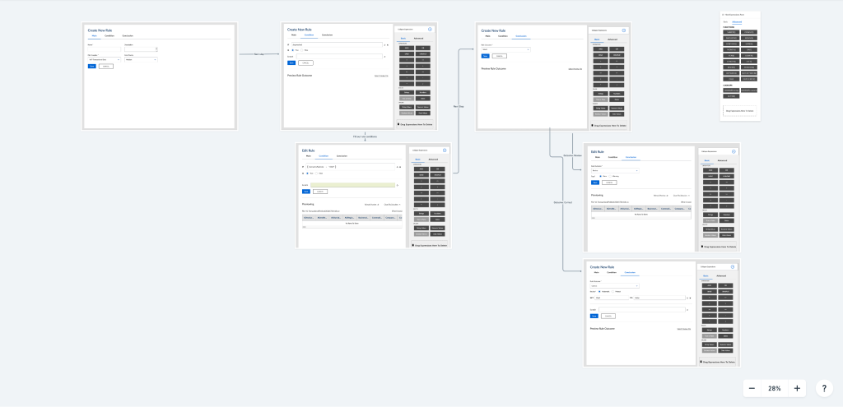Click trash icon in top-middle frame's delete drop area

point(398,124)
